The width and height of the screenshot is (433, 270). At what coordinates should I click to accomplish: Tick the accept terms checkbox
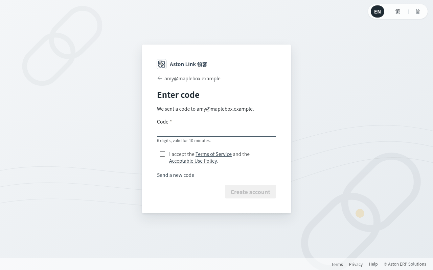point(162,154)
